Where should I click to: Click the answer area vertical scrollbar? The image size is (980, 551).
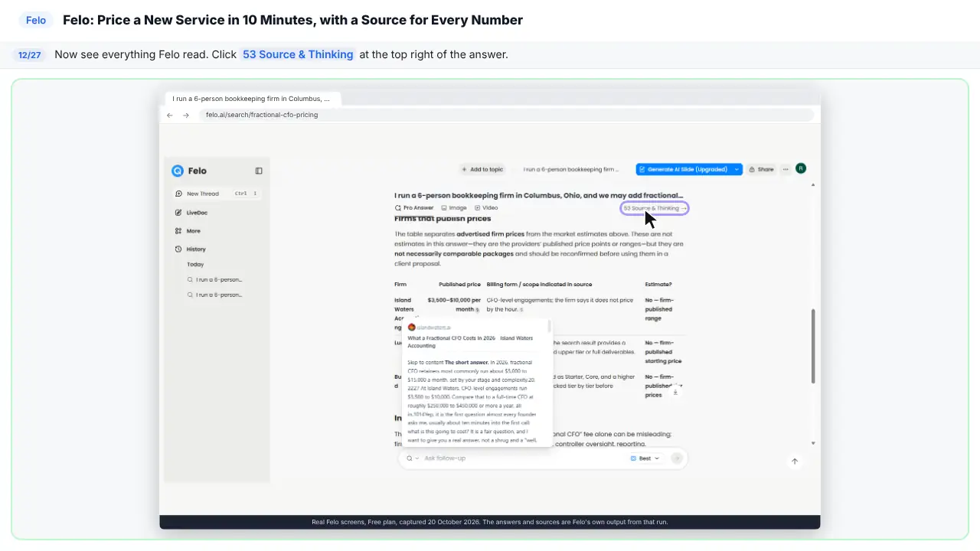pos(812,346)
